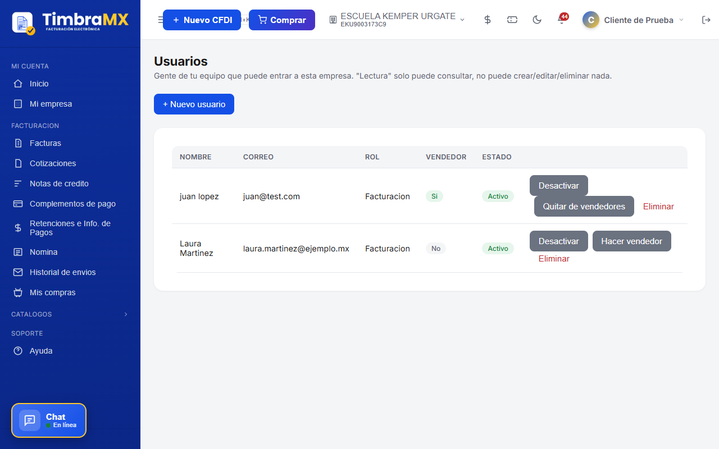Screen dimensions: 719x449
Task: Click the CORREO column header
Action: click(258, 157)
